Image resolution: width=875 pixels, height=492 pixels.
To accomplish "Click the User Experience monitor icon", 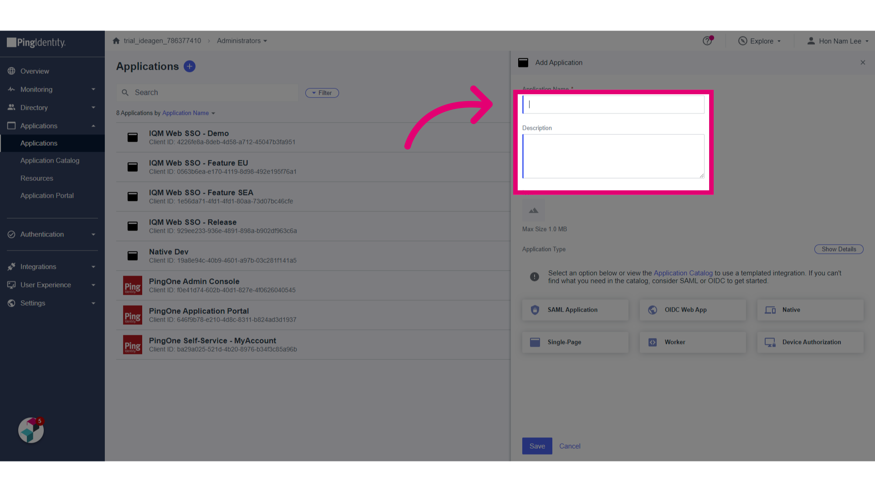I will (x=11, y=285).
